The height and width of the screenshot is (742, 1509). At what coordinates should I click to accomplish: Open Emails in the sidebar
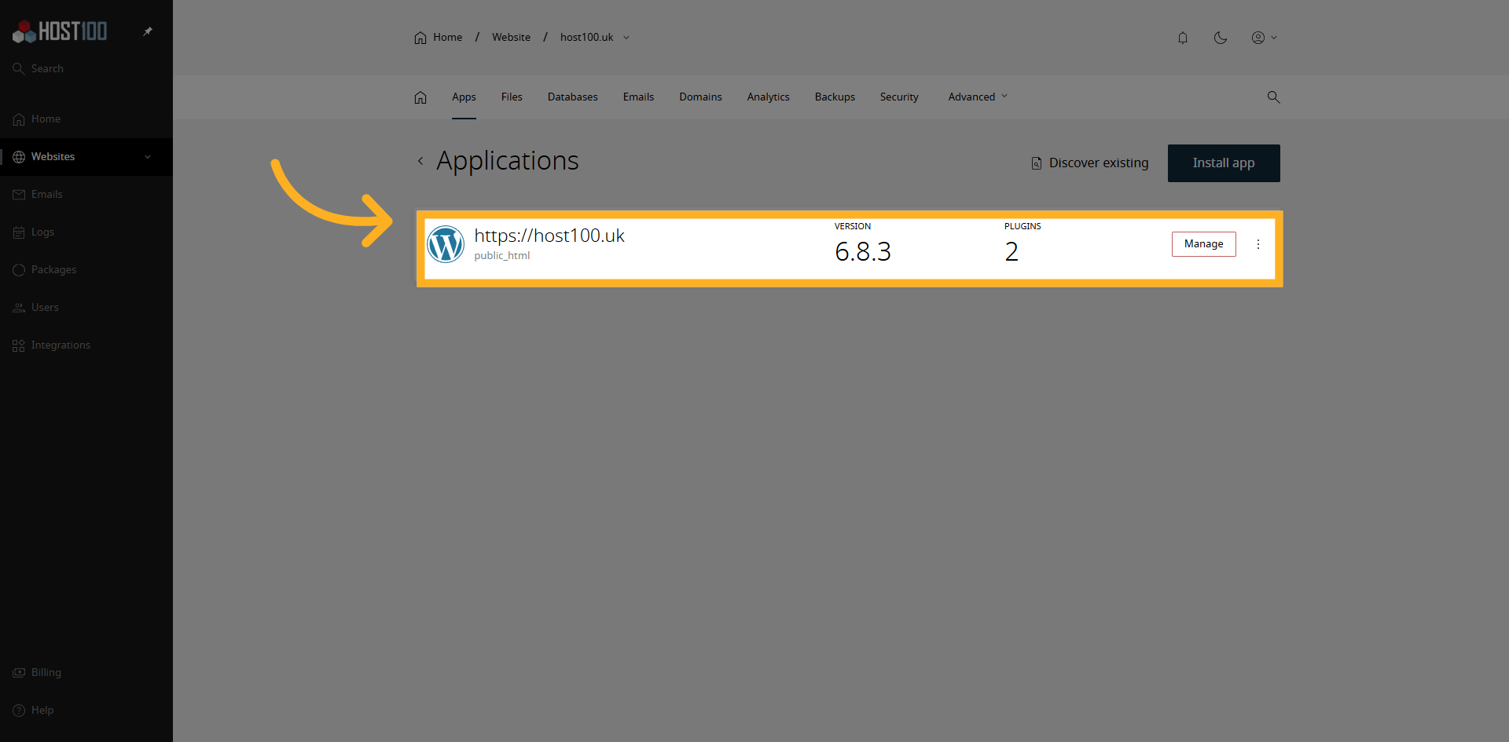[86, 195]
